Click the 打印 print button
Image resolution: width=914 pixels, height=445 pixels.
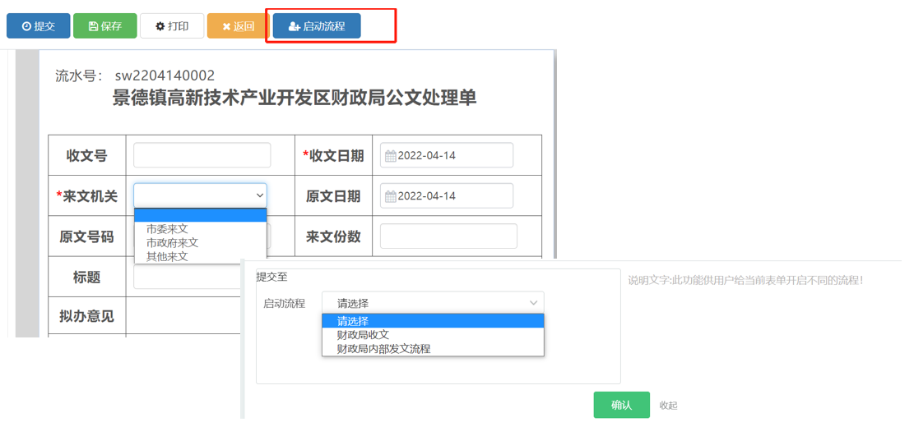pyautogui.click(x=171, y=26)
